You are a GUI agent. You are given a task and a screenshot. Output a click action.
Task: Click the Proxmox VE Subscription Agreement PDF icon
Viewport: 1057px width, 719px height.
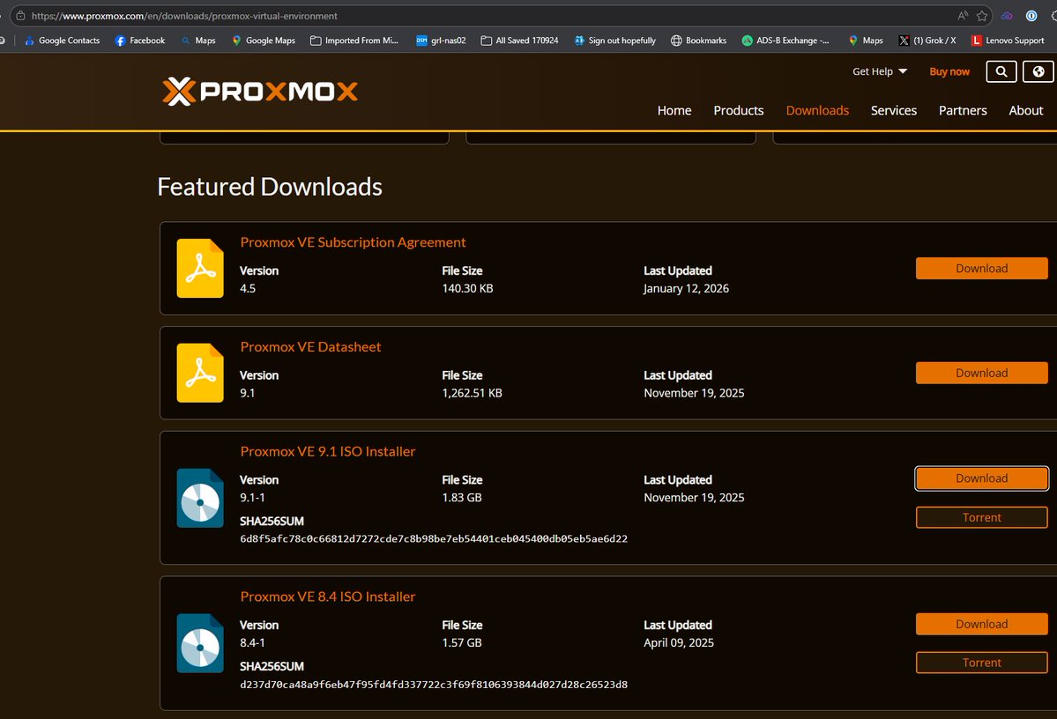click(x=199, y=268)
